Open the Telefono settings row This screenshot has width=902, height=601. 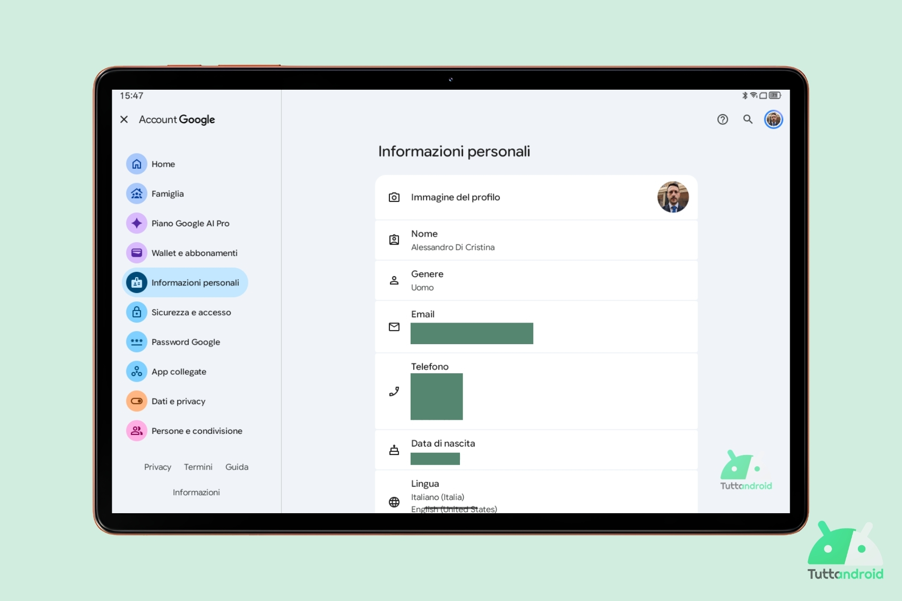click(x=536, y=391)
